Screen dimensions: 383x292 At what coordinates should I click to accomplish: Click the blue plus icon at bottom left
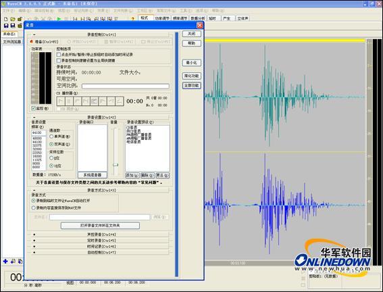point(5,261)
